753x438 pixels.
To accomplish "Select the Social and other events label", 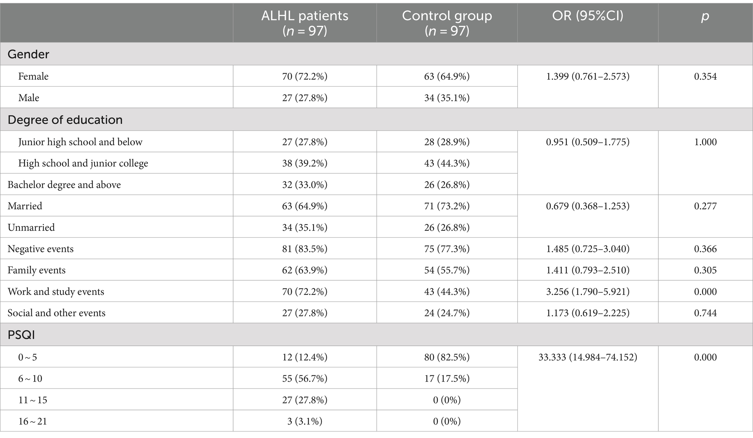I will pos(56,313).
